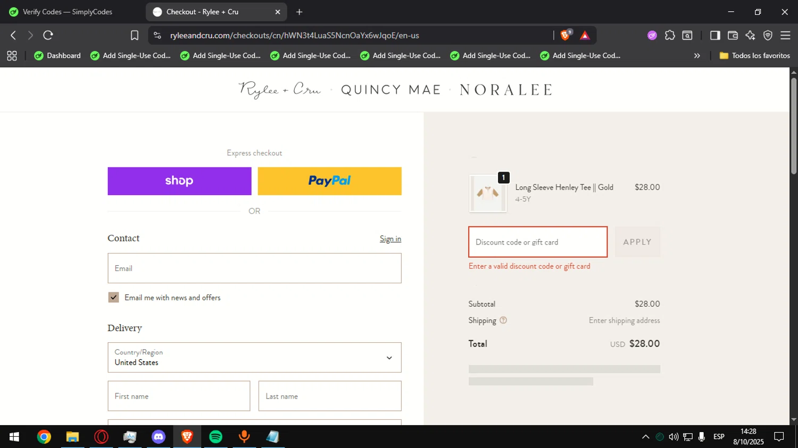The height and width of the screenshot is (448, 798).
Task: Go back using browser back arrow
Action: pyautogui.click(x=13, y=35)
